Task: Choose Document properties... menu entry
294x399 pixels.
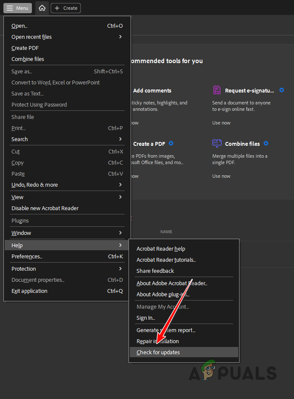Action: (67, 280)
